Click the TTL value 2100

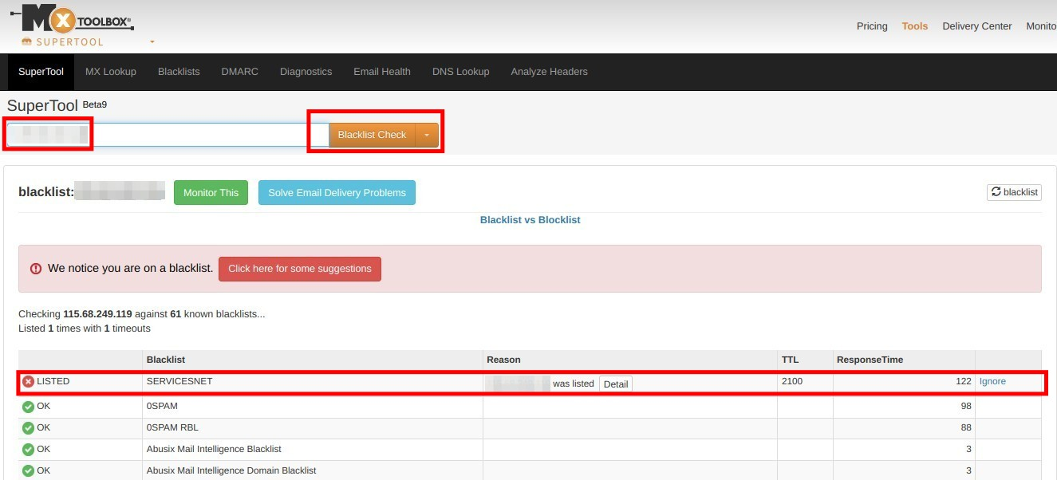click(792, 381)
